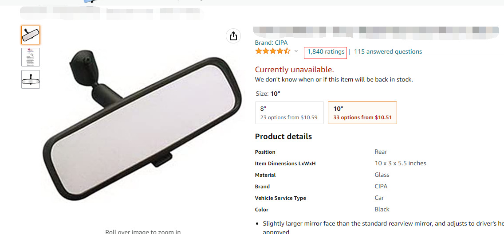Select the front-view mirror thumbnail
504x234 pixels.
pyautogui.click(x=31, y=79)
